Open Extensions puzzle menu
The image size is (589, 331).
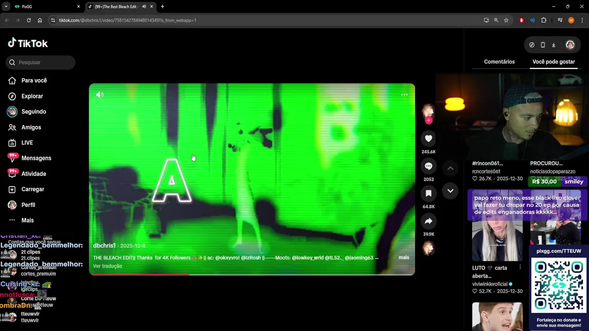tap(543, 20)
